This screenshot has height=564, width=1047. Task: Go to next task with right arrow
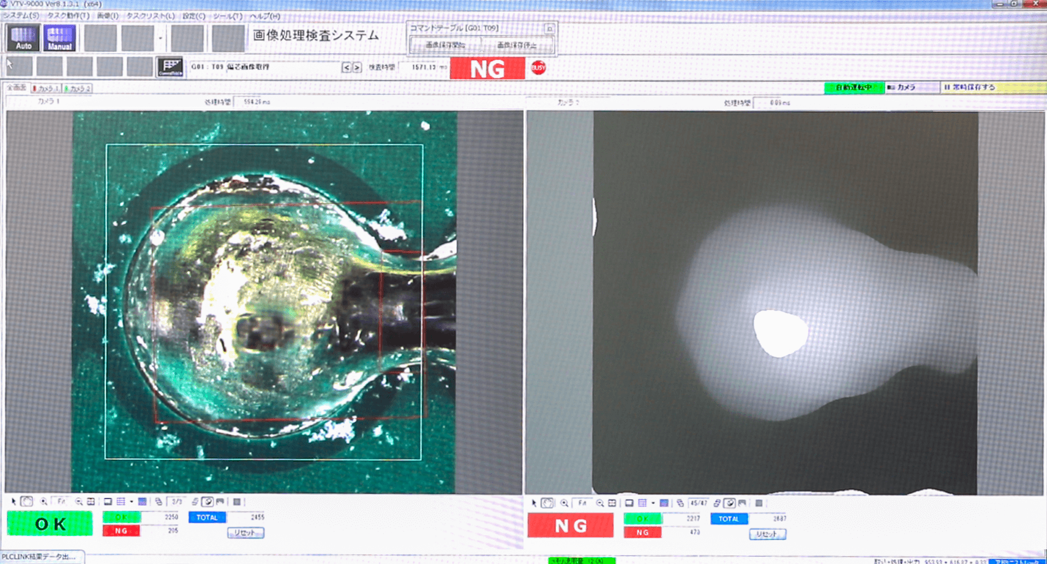[x=357, y=67]
